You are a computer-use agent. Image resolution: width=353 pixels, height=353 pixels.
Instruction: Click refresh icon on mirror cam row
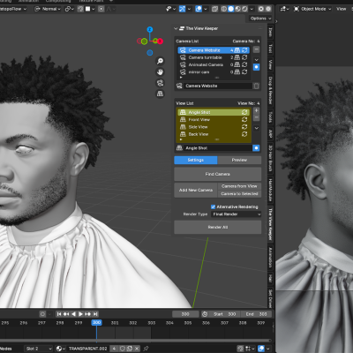coord(244,71)
